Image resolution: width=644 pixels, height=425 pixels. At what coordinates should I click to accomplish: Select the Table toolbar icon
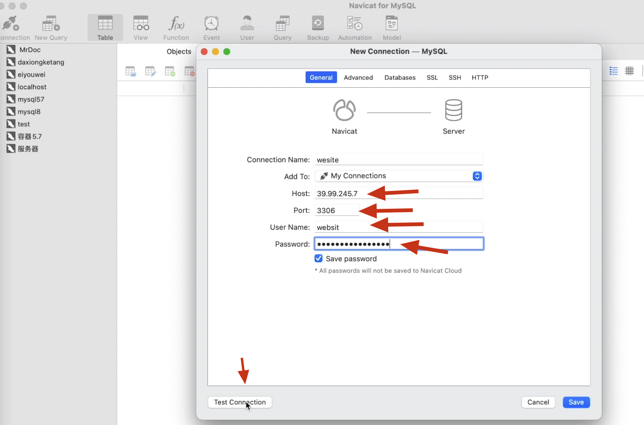pos(105,28)
